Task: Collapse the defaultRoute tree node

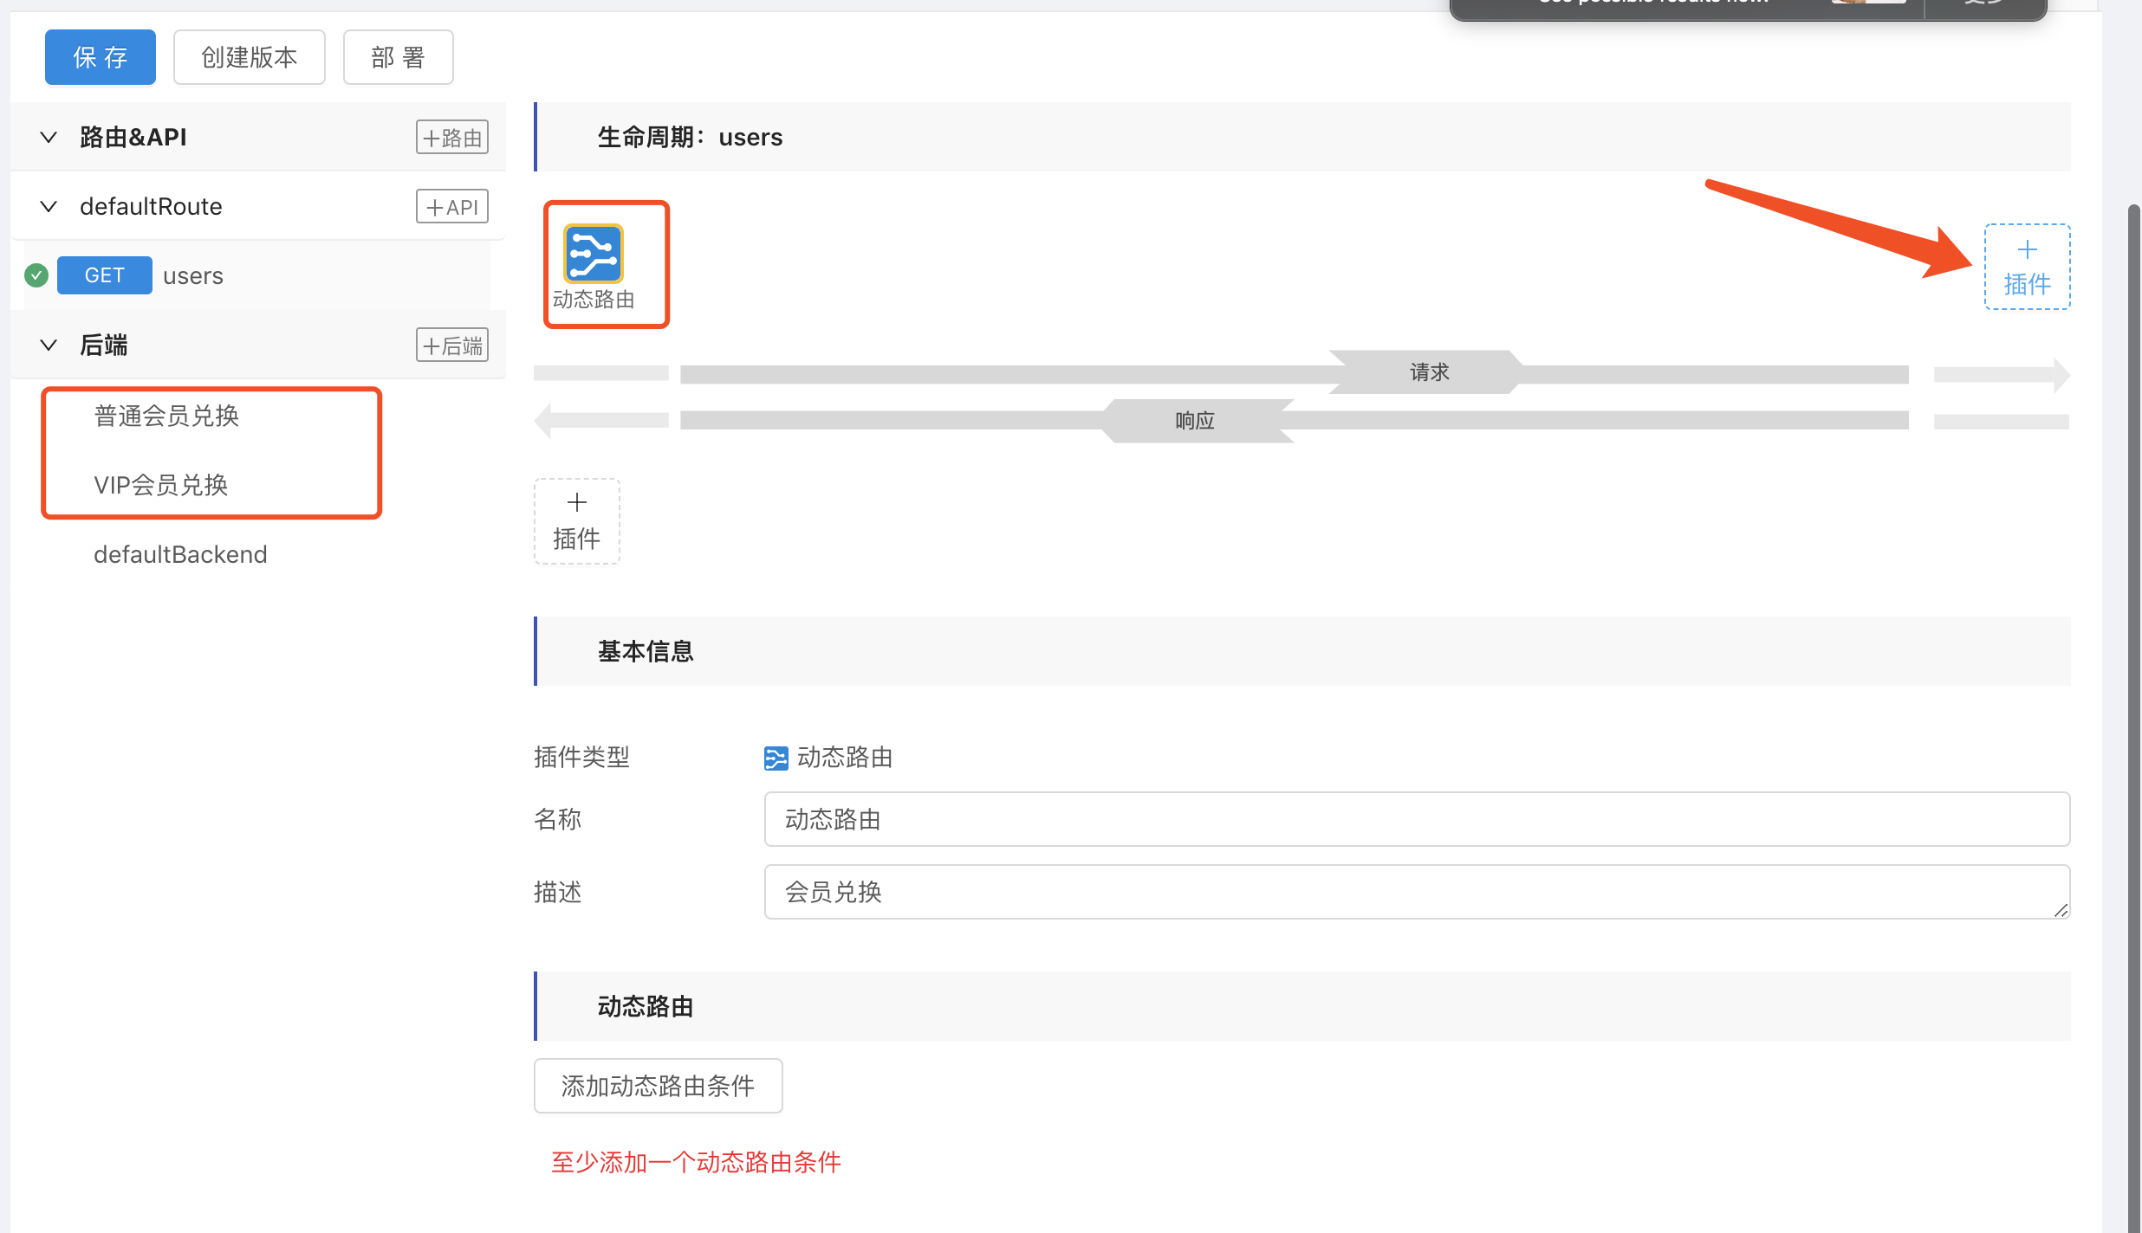Action: click(x=49, y=207)
